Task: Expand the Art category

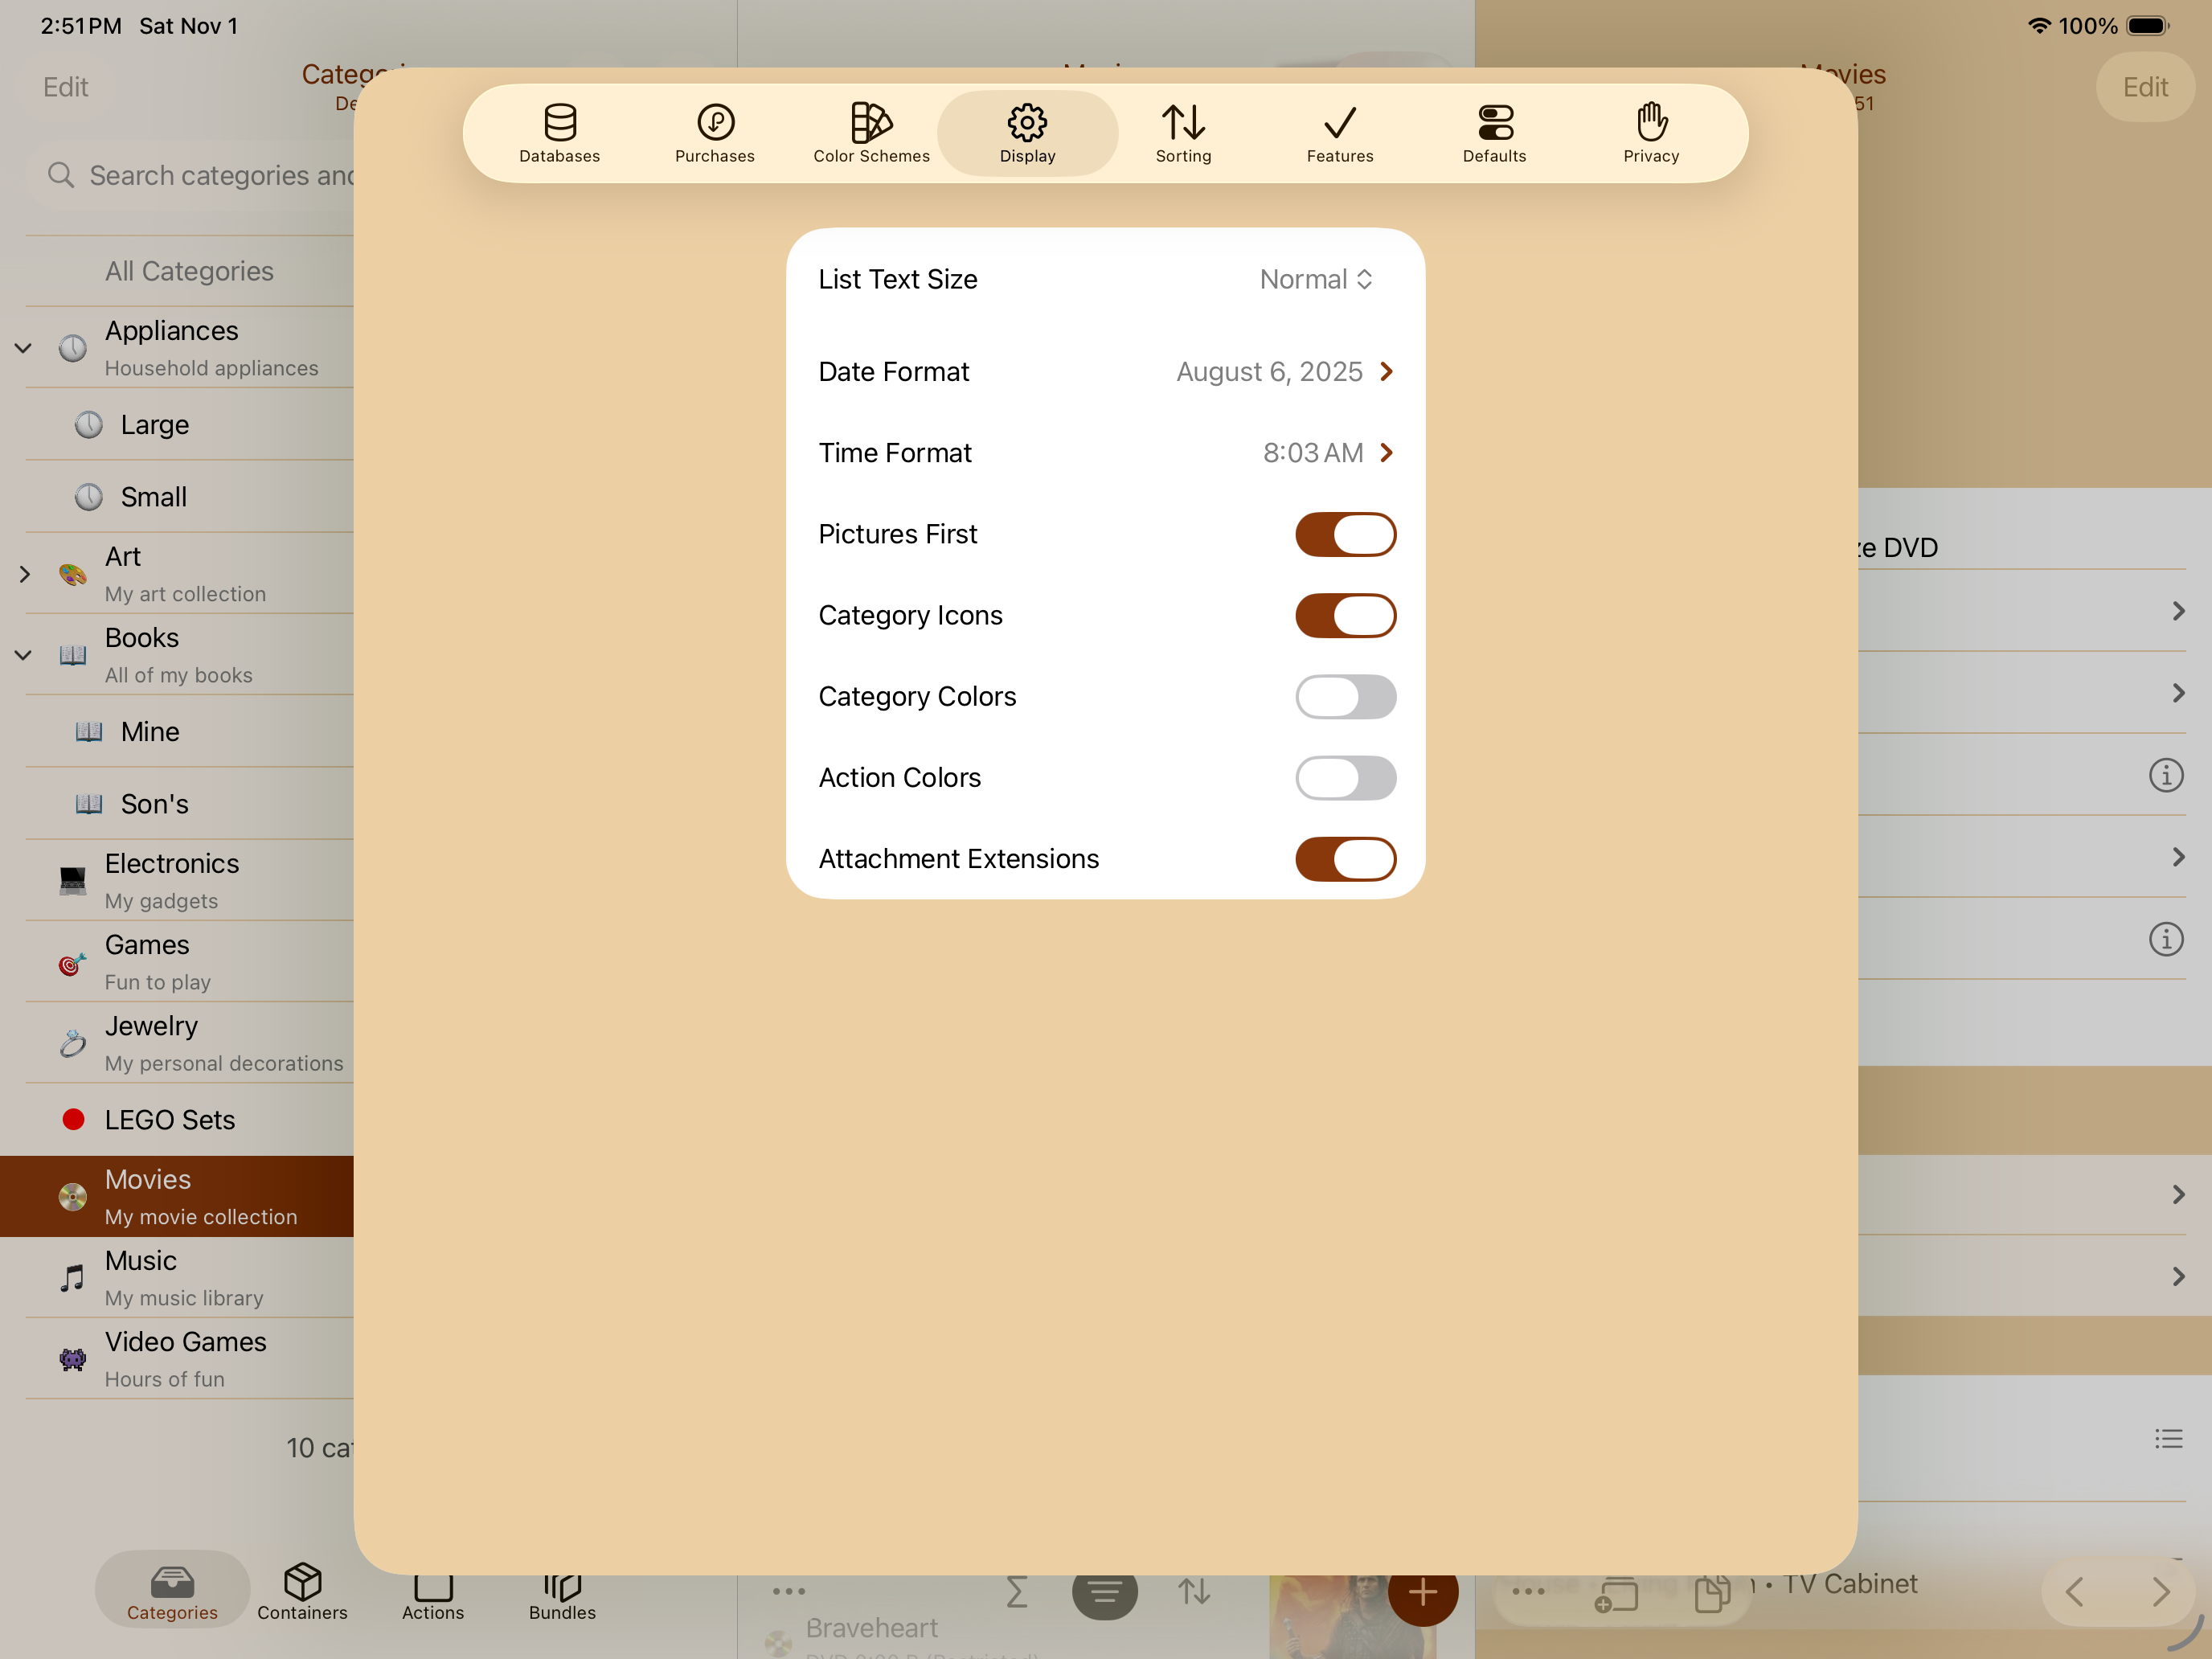Action: [24, 574]
